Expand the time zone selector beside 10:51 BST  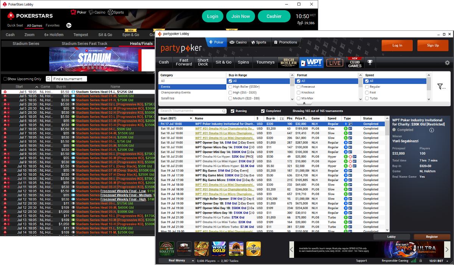[x=448, y=260]
